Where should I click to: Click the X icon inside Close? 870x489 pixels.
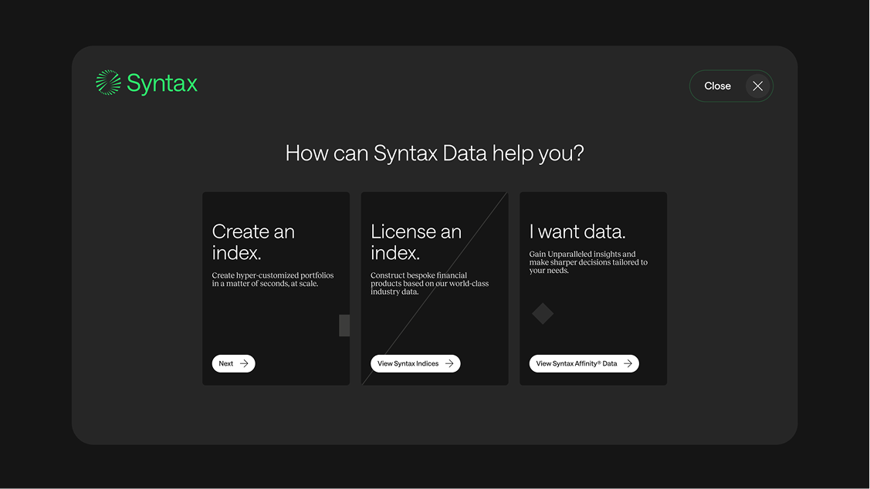(x=757, y=86)
